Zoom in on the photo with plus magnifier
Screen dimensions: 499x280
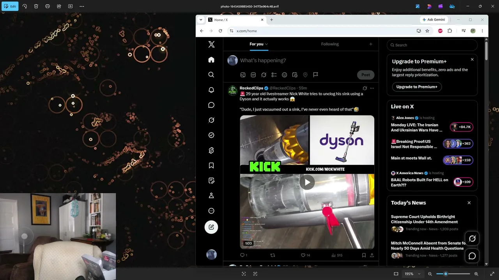tap(476, 274)
